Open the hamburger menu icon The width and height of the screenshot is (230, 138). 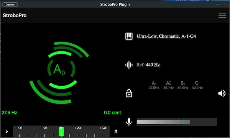(x=222, y=15)
